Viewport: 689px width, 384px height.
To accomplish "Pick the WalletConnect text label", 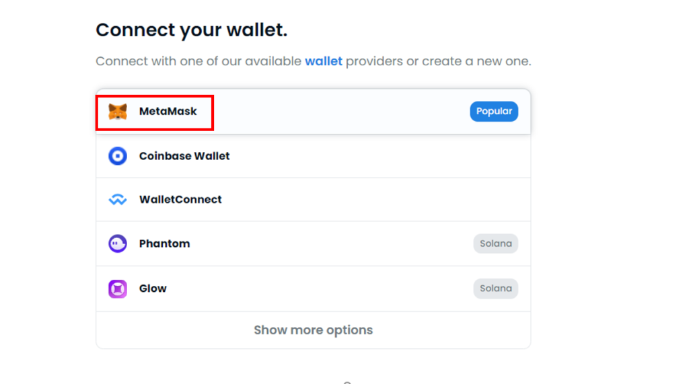I will (180, 200).
